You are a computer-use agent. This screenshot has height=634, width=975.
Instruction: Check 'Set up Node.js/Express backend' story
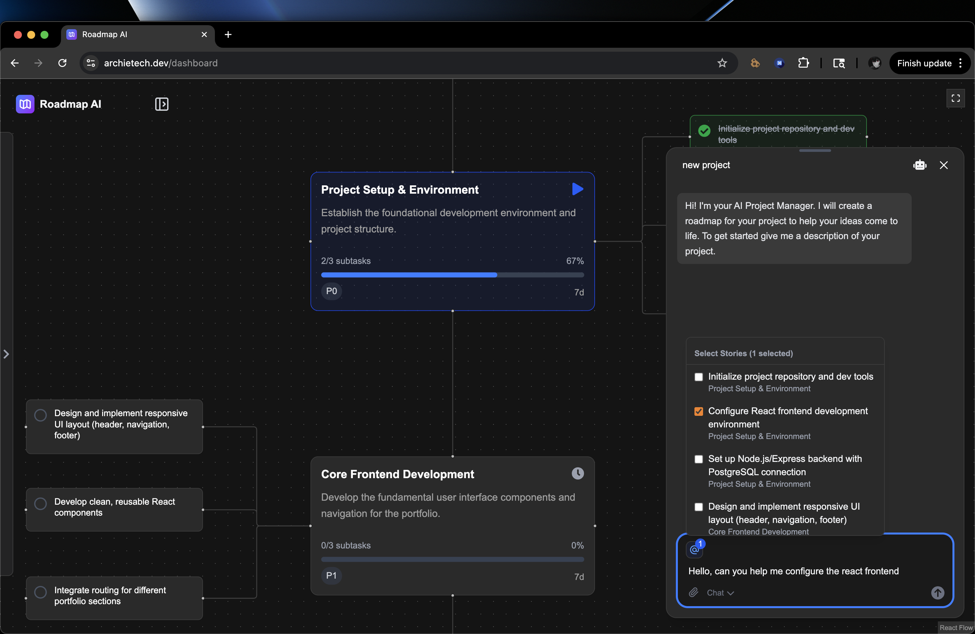tap(698, 459)
